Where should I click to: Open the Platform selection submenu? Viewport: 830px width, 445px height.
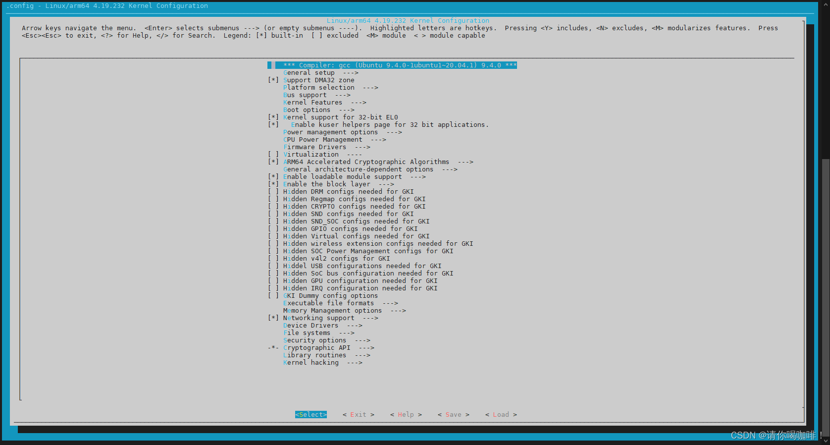point(331,88)
